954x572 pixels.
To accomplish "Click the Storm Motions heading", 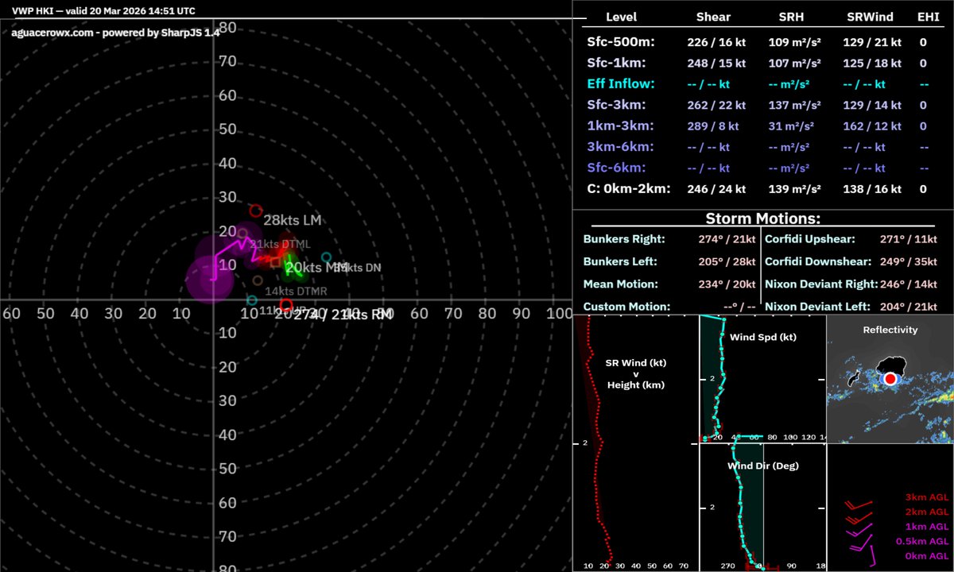I will (763, 219).
